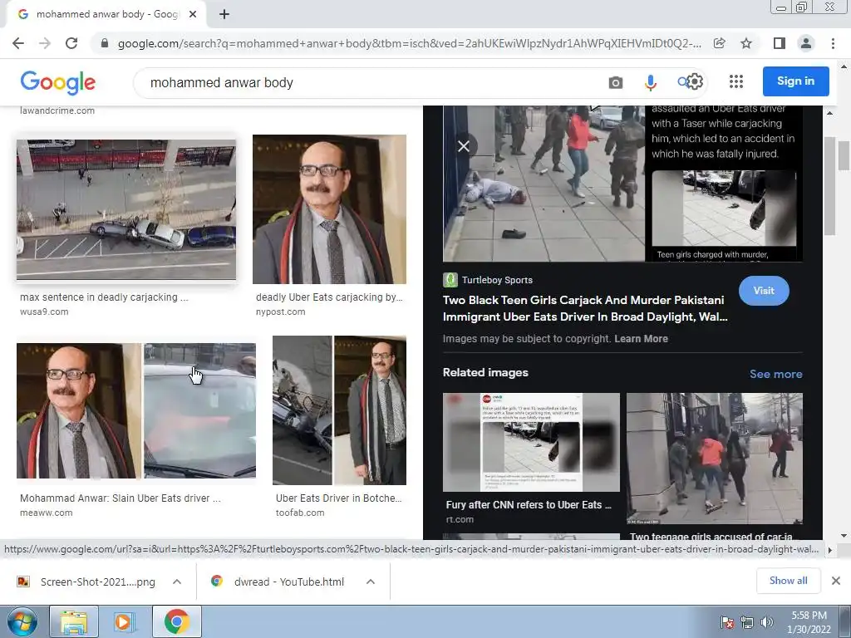Open Windows Media Player from the taskbar
This screenshot has width=851, height=638.
click(x=125, y=621)
